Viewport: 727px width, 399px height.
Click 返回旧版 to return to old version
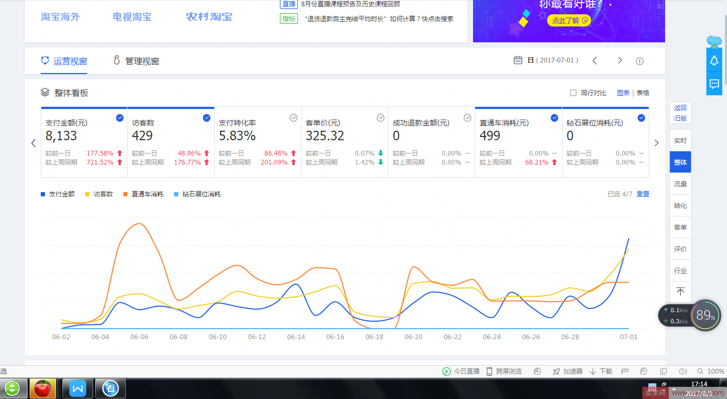[680, 113]
